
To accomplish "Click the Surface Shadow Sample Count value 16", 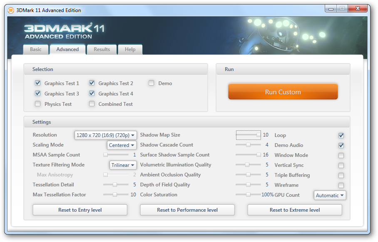I will tap(266, 155).
